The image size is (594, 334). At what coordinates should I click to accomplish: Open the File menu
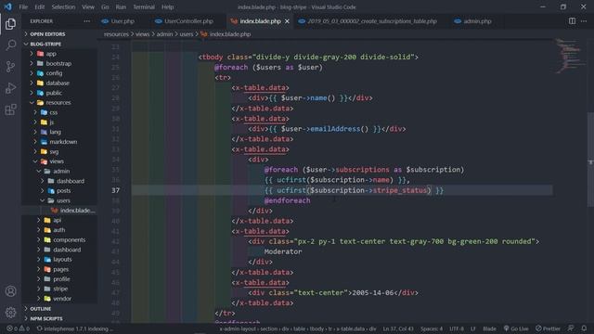coord(23,6)
